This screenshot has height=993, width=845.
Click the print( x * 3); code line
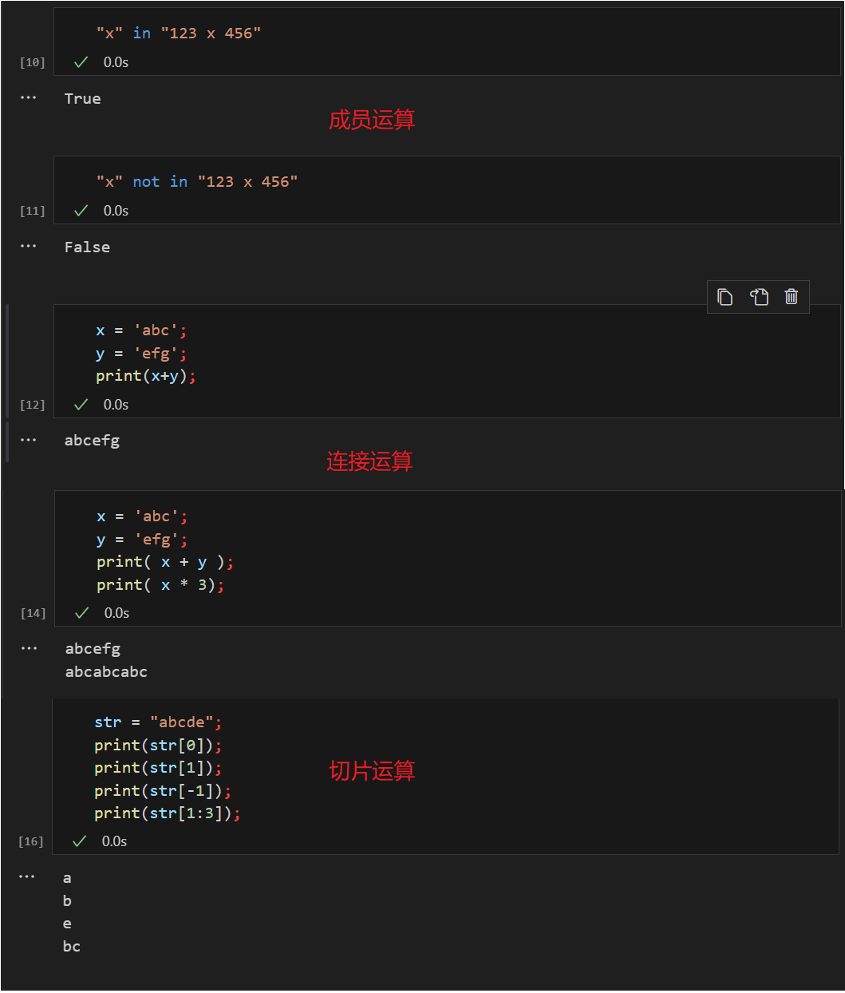160,585
